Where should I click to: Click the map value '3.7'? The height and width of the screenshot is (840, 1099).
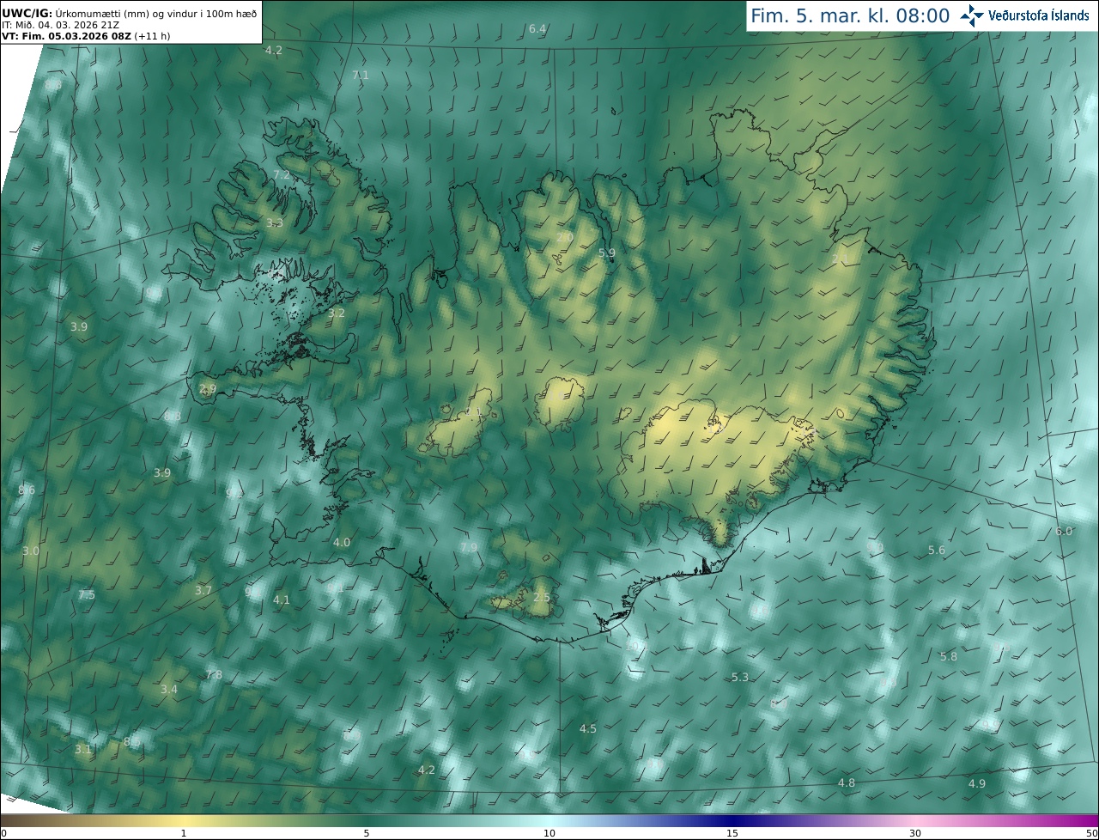(203, 591)
